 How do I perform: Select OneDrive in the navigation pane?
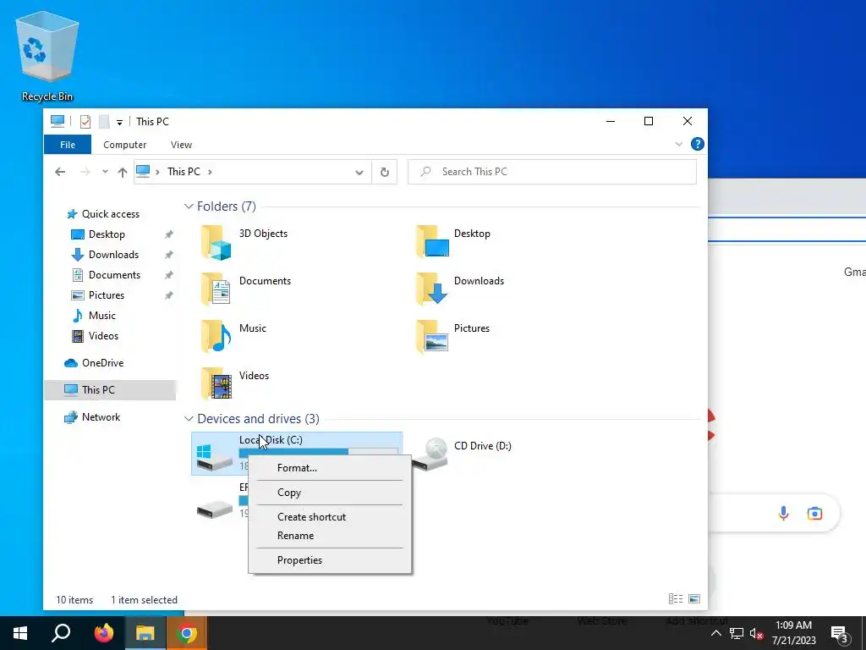click(102, 363)
